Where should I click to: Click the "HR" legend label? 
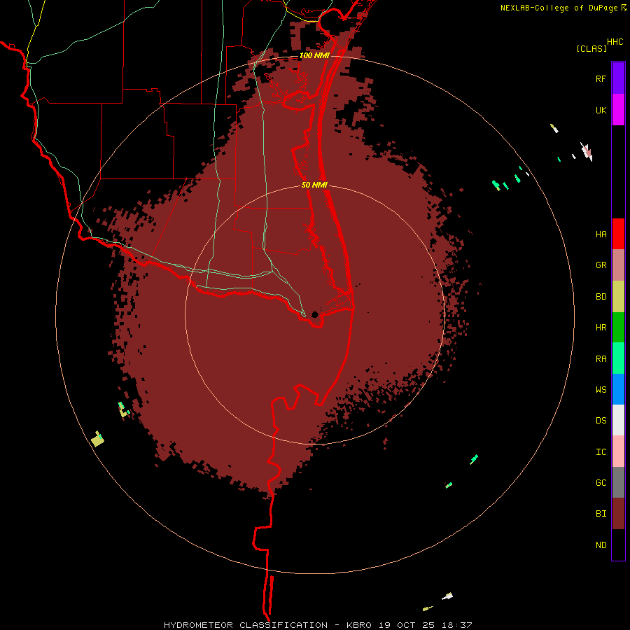(601, 328)
